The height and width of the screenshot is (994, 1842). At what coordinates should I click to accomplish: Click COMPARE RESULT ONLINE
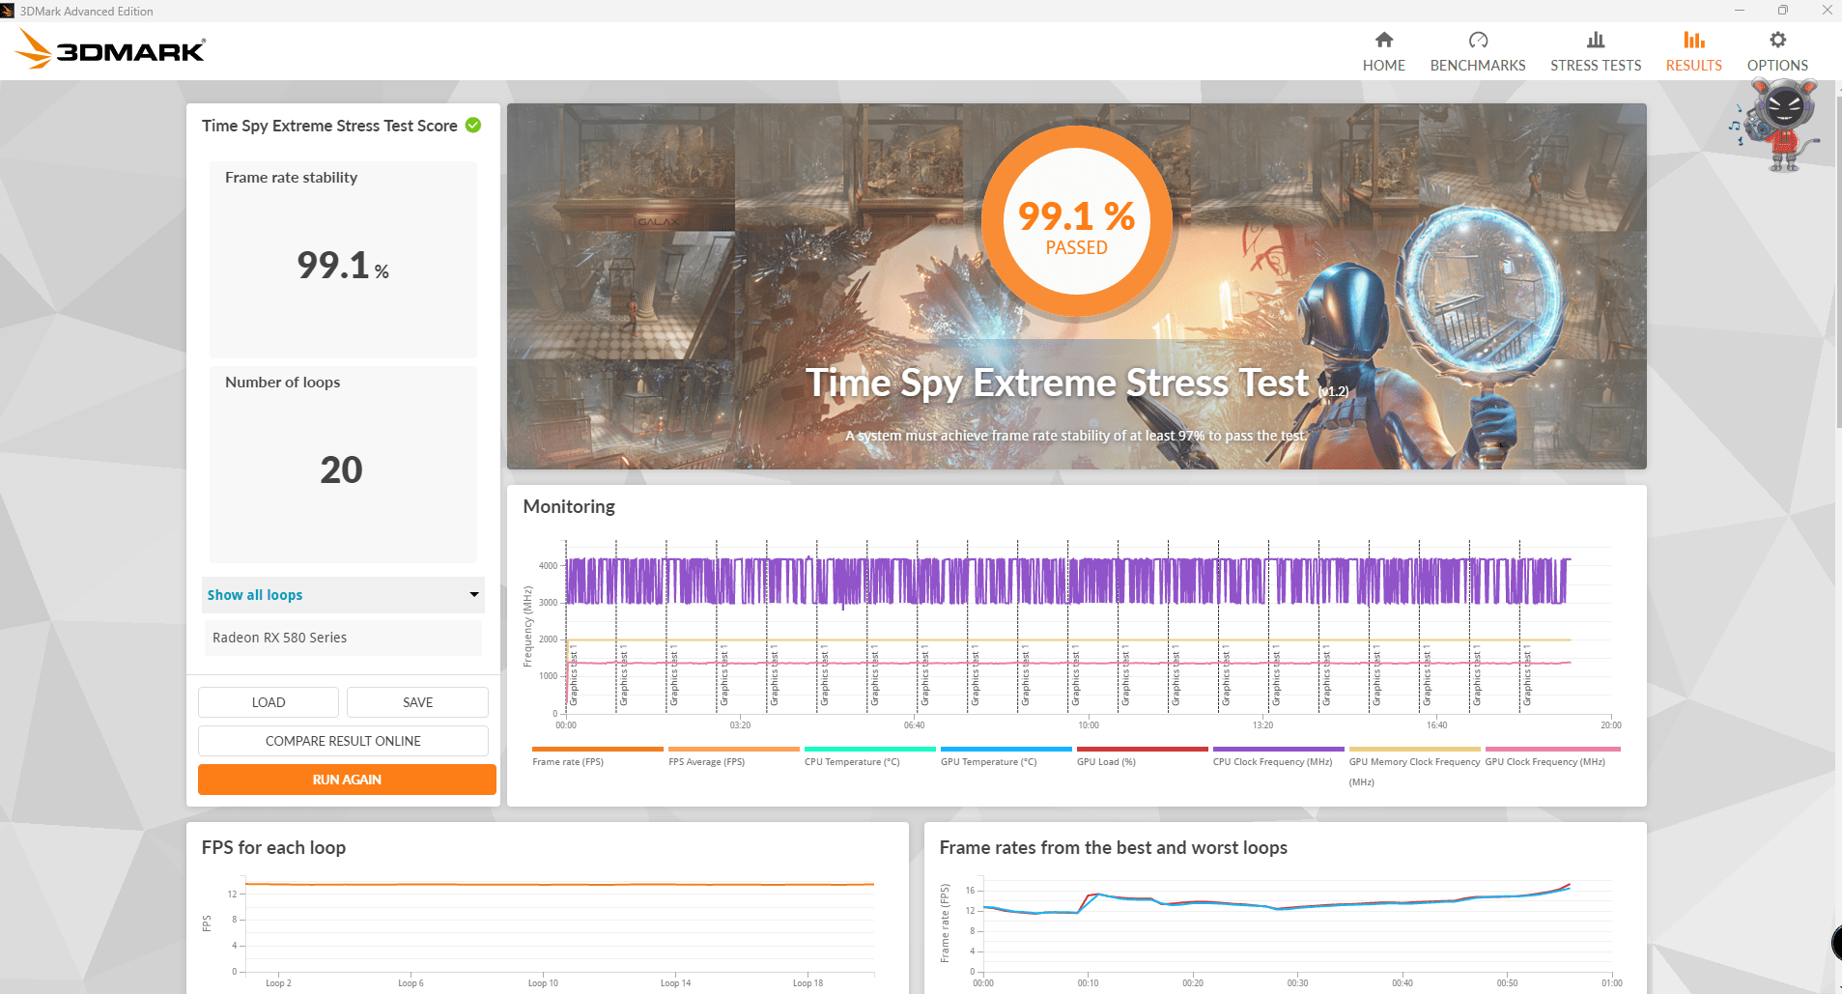(343, 741)
